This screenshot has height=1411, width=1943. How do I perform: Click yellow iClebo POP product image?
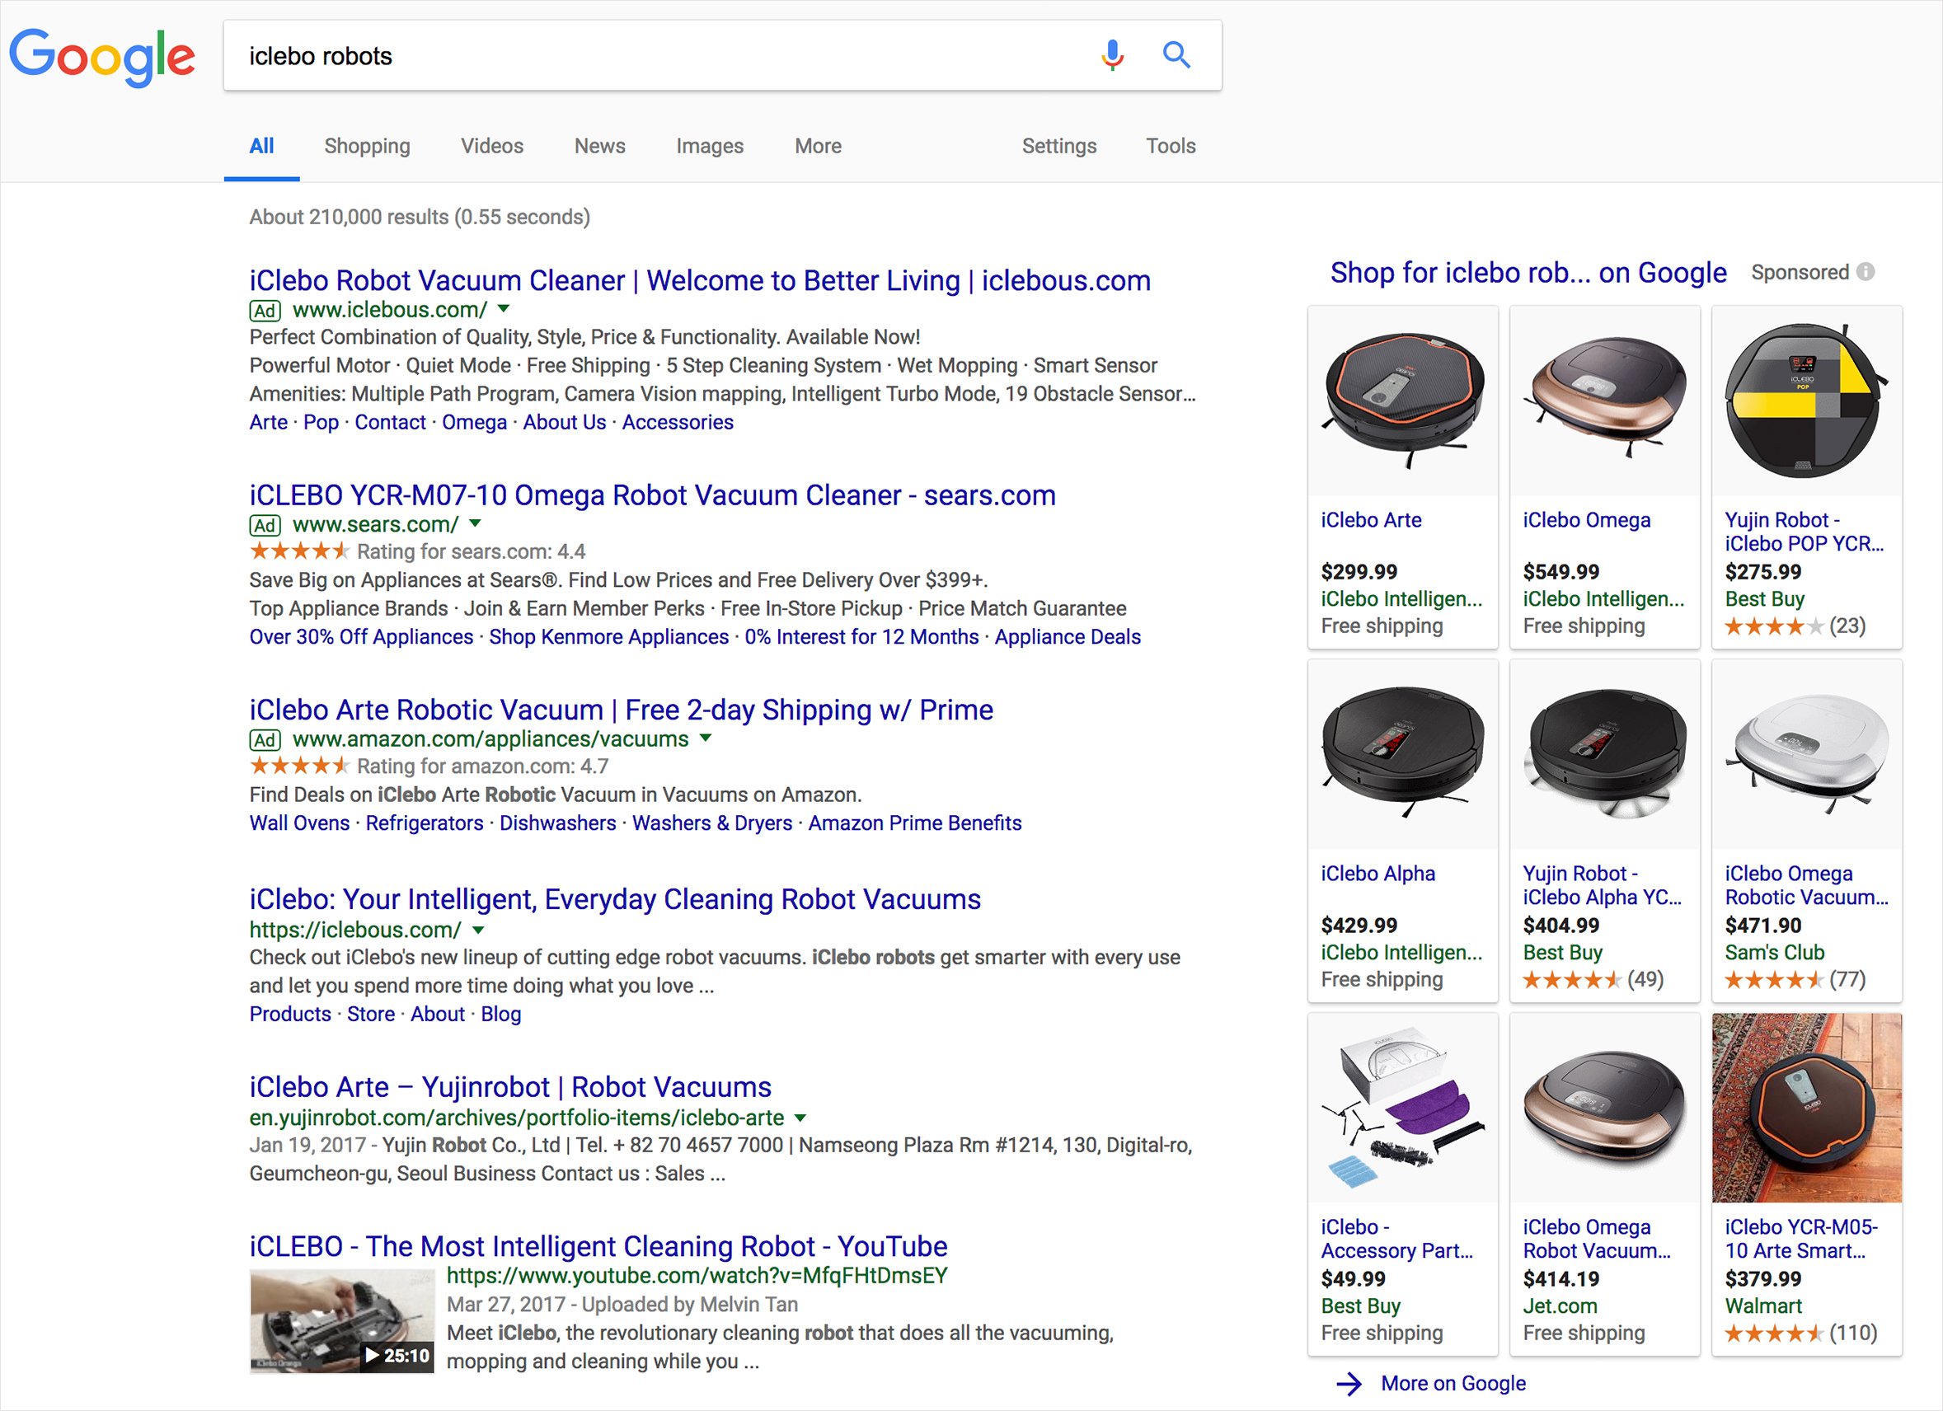pyautogui.click(x=1806, y=400)
